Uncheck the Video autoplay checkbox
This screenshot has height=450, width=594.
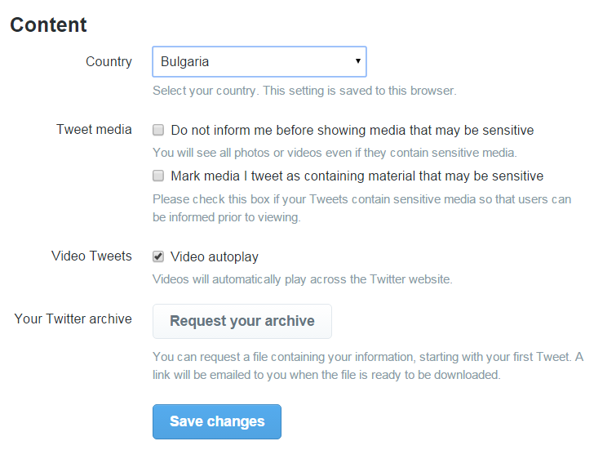click(x=158, y=256)
